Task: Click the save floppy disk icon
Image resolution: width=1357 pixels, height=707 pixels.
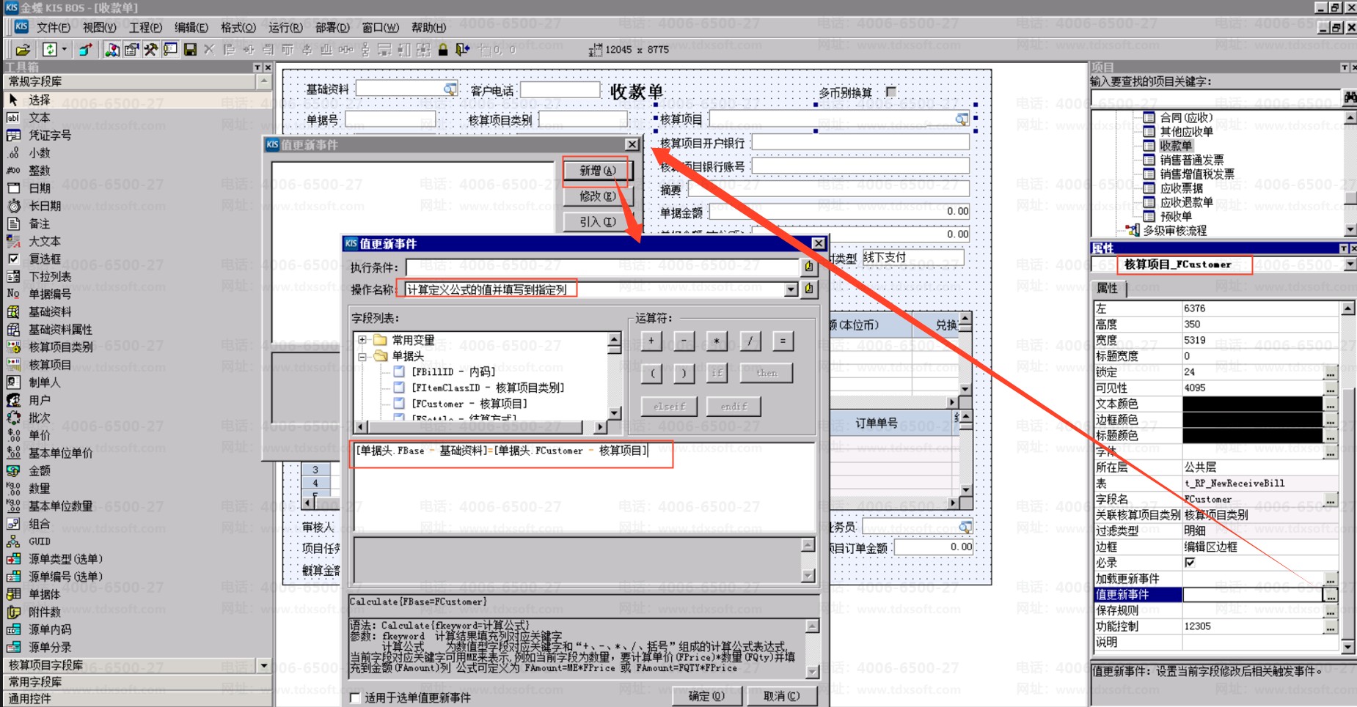Action: 190,50
